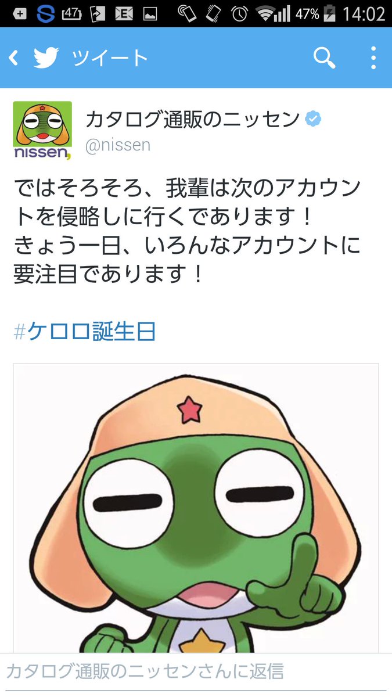
Task: Tap the back arrow in the header
Action: [x=14, y=58]
